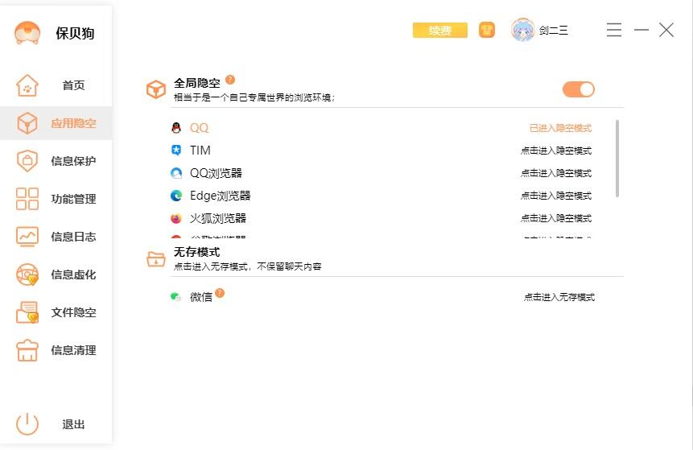Click the QQ penguin icon
Image resolution: width=693 pixels, height=450 pixels.
click(x=176, y=128)
